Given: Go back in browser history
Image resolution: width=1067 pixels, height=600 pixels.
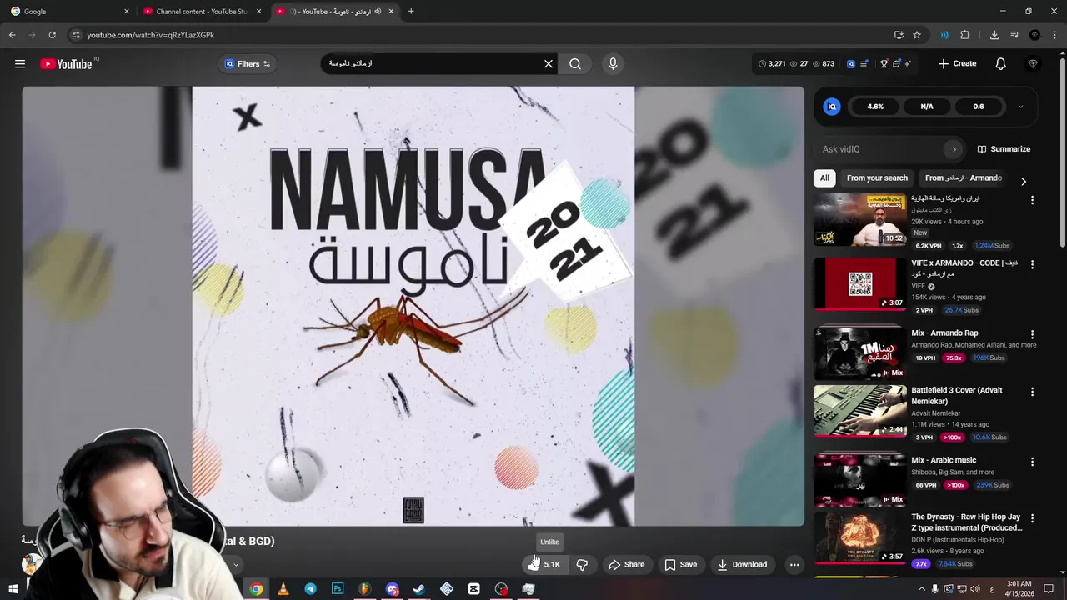Looking at the screenshot, I should [x=12, y=35].
